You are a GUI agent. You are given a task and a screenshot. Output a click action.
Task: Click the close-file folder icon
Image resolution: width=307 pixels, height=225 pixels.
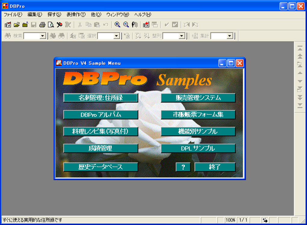[25, 25]
